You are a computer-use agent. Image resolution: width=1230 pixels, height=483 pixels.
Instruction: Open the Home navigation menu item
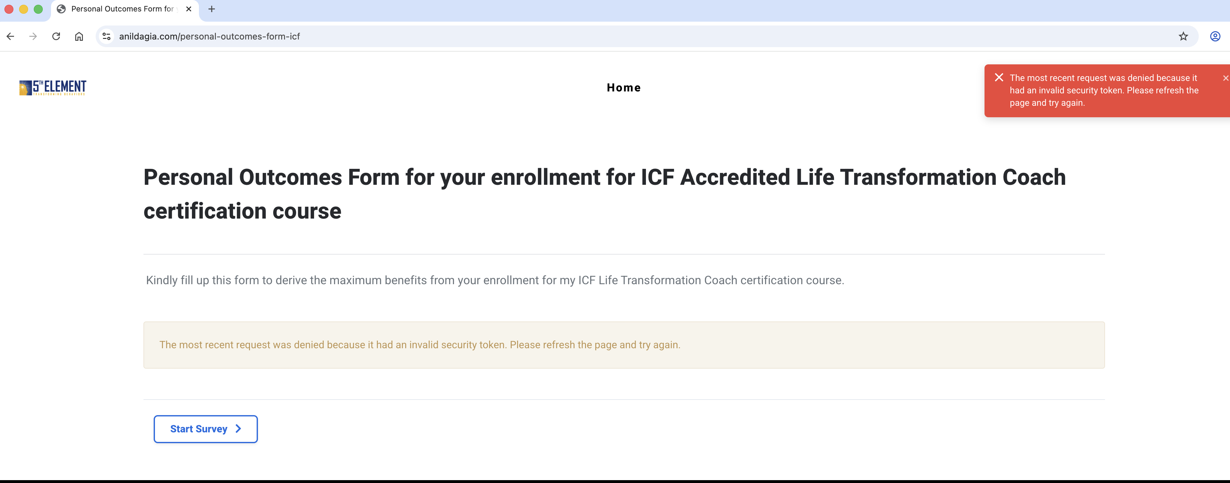coord(624,88)
